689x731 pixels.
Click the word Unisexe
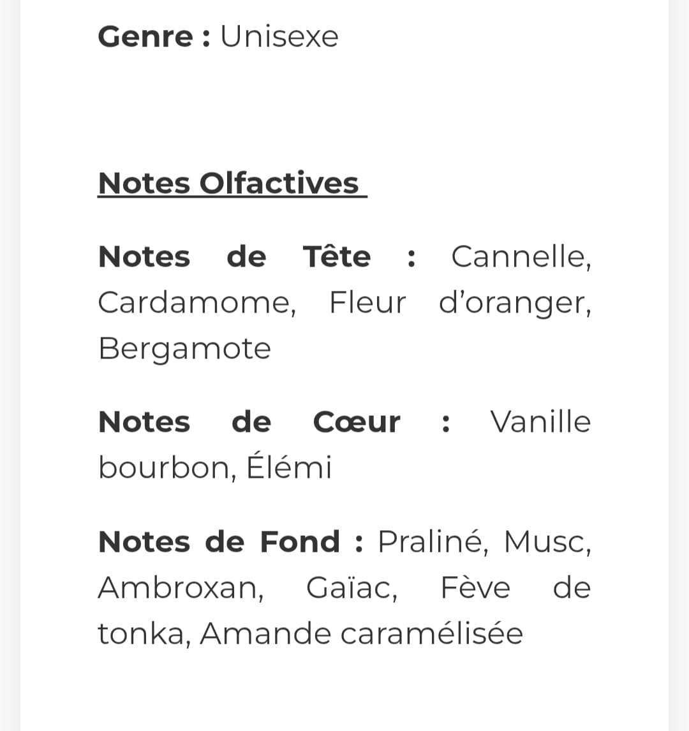tap(279, 36)
